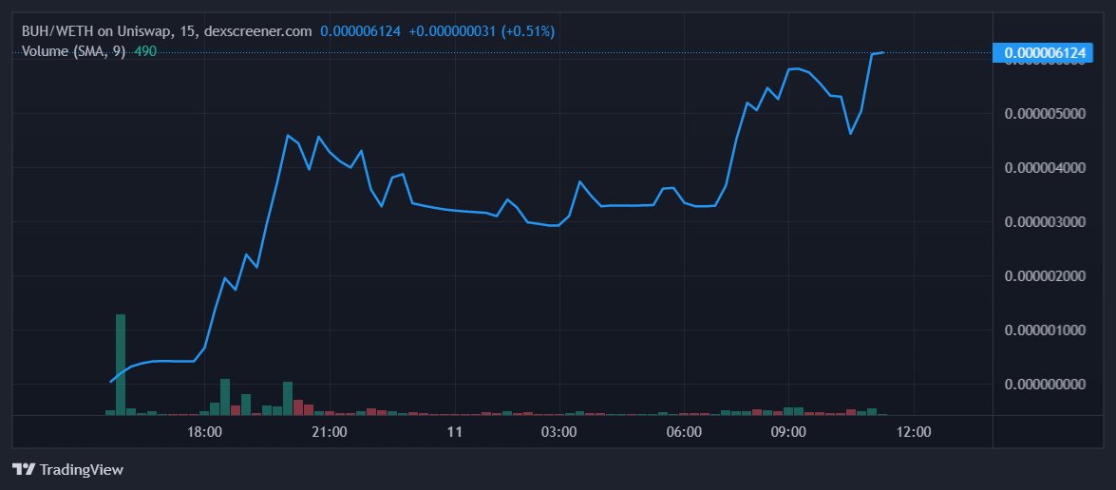Click the 12:00 time axis label
The width and height of the screenshot is (1116, 490).
coord(914,432)
